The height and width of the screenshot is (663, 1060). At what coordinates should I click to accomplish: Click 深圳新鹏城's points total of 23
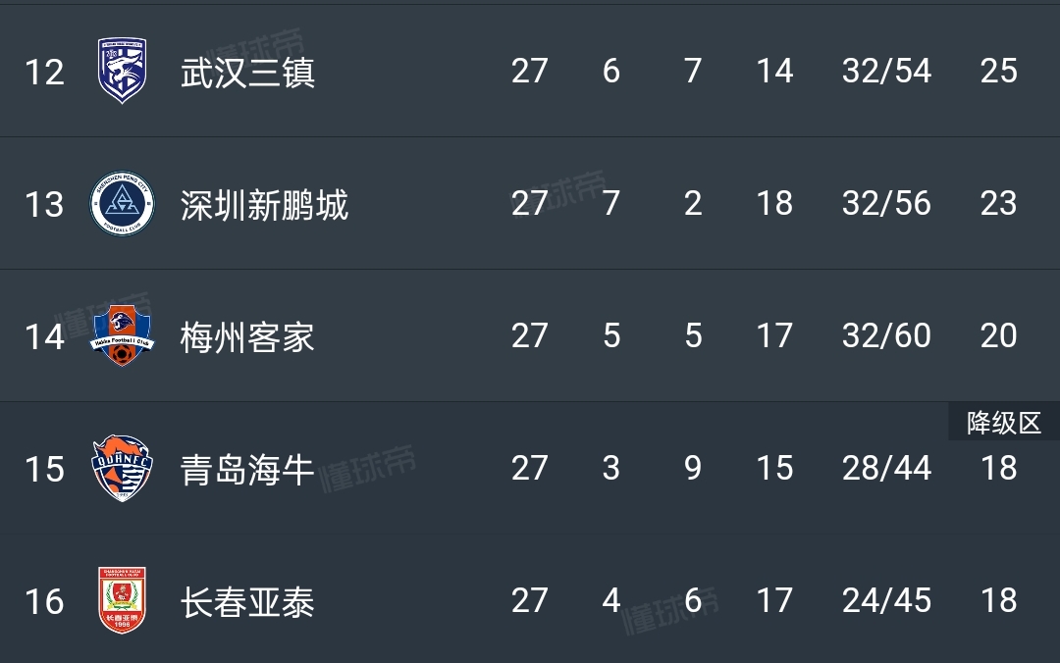coord(998,204)
